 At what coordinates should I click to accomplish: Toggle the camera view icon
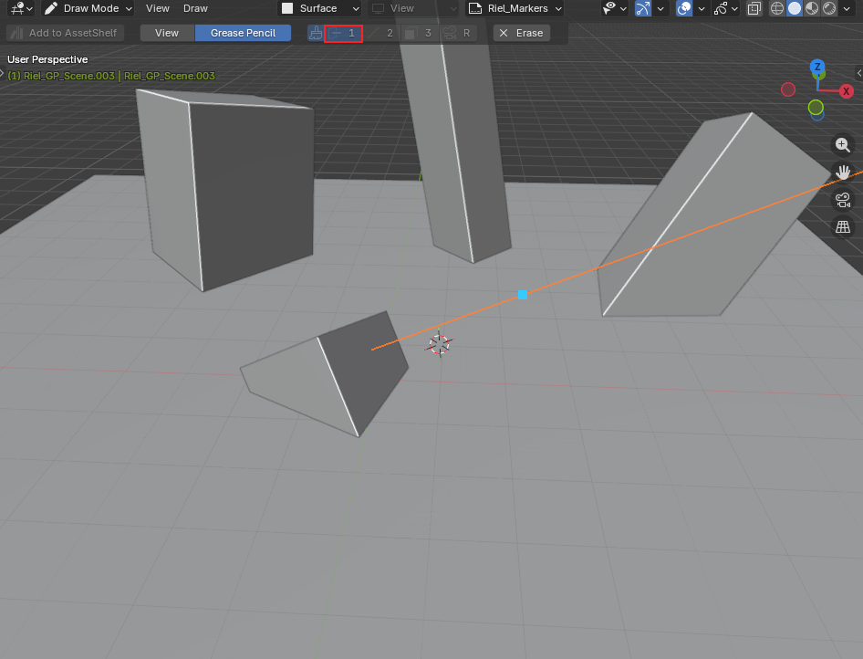coord(843,200)
